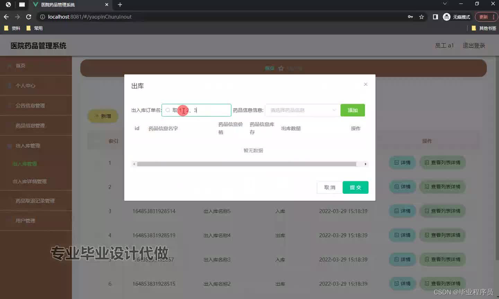Click 详情 for 出入库名称2 row

point(402,283)
